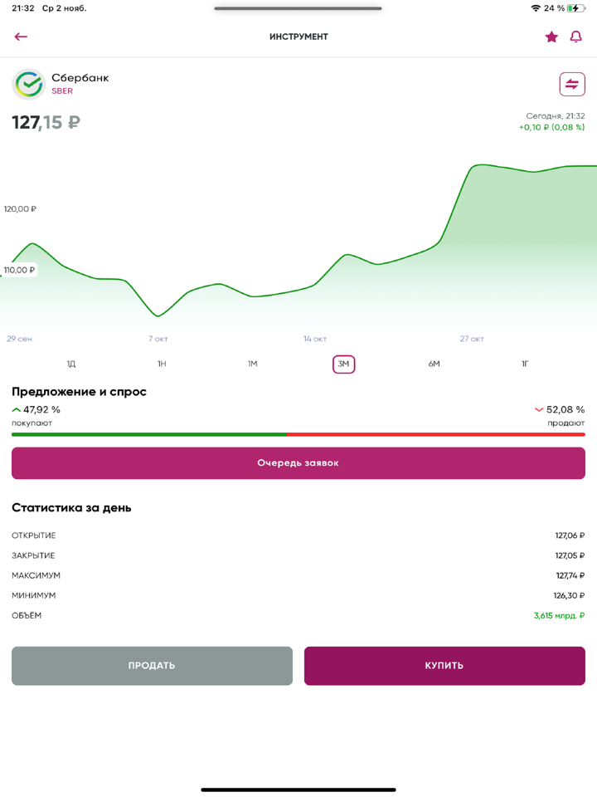The width and height of the screenshot is (597, 797).
Task: Select the 1М chart range
Action: pyautogui.click(x=253, y=364)
